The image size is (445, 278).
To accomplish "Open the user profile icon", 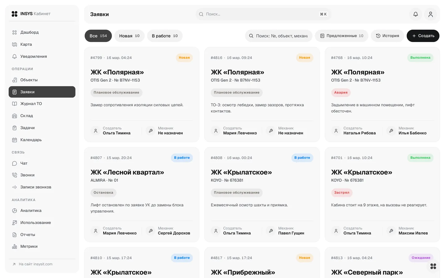I will point(430,14).
